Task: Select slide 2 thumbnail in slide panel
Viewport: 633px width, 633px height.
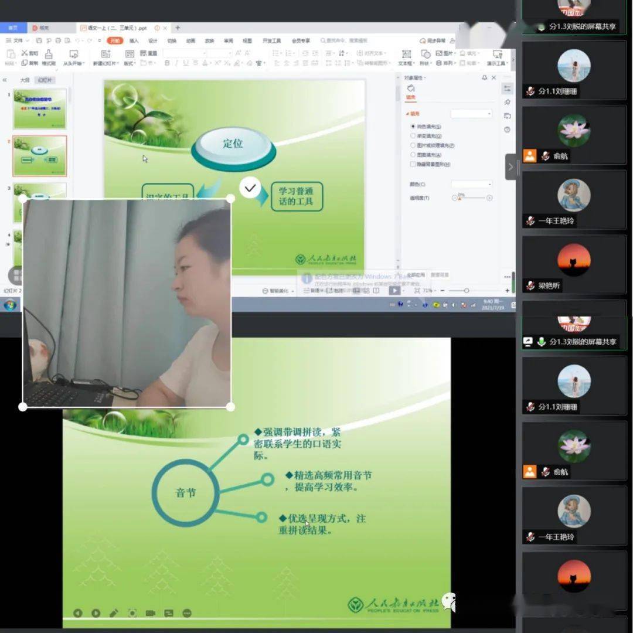Action: [x=40, y=156]
